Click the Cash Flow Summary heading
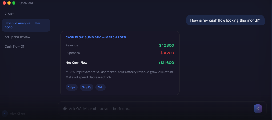The height and width of the screenshot is (120, 272). point(96,37)
